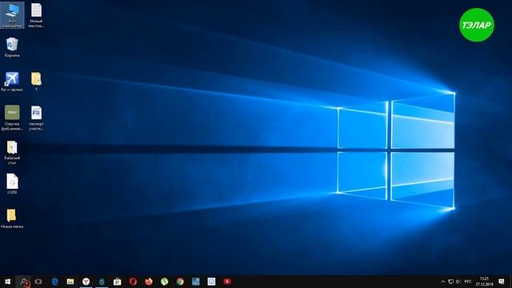
Task: Select the Рабочий стол folder icon
Action: [12, 153]
